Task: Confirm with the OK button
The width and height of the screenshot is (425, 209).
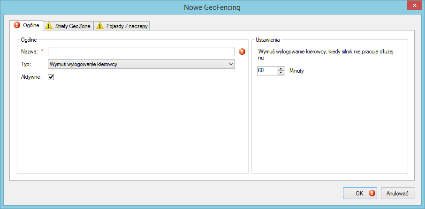Action: pos(359,193)
